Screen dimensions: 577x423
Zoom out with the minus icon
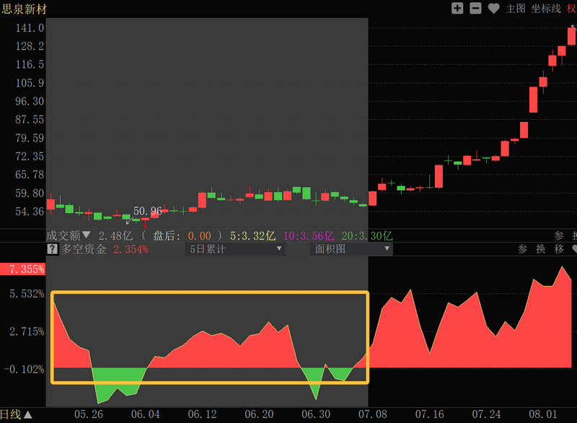point(475,8)
